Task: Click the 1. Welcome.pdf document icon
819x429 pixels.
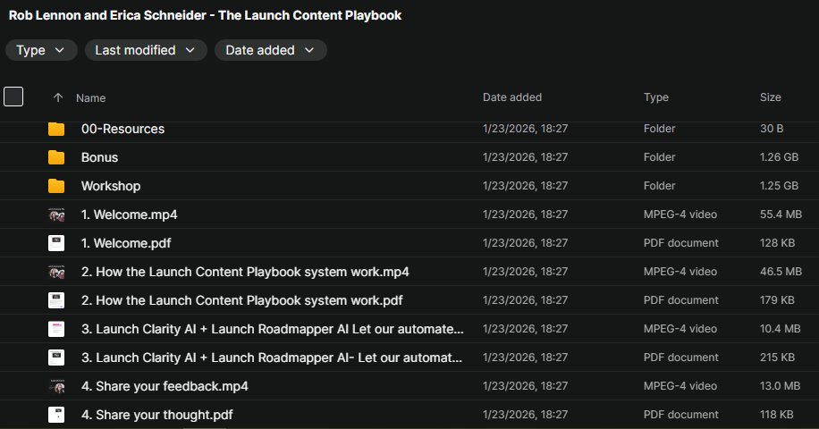Action: pos(56,243)
